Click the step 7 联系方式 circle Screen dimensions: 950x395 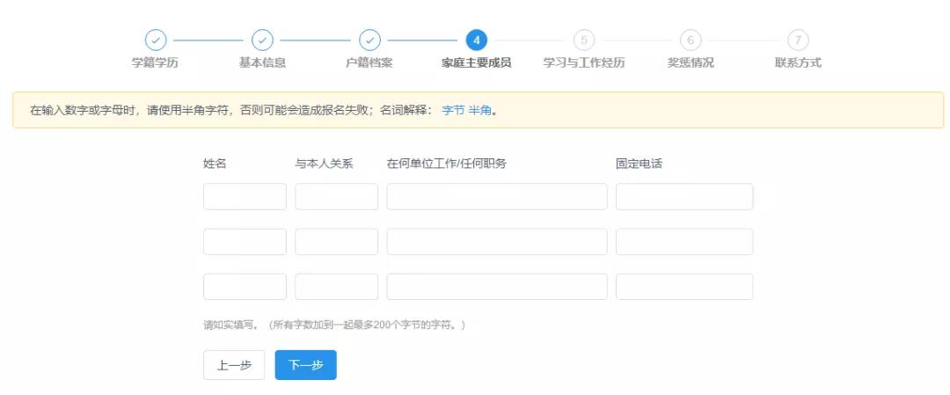tap(798, 40)
